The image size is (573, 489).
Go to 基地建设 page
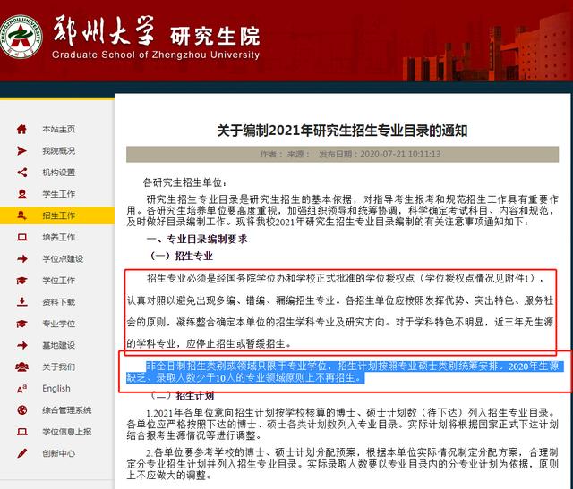click(58, 345)
